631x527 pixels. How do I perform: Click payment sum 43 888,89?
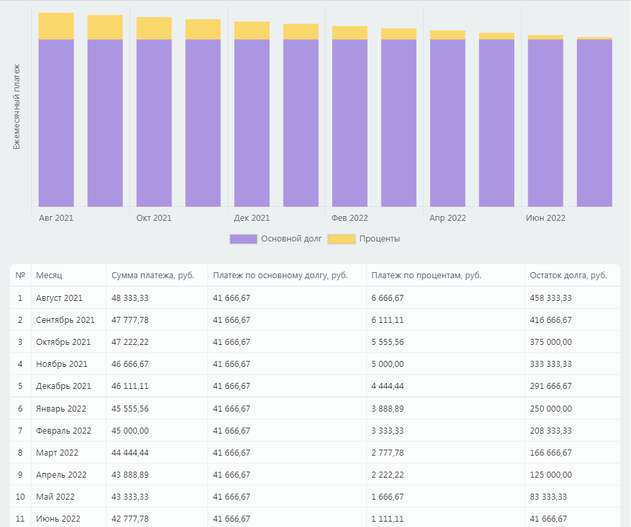130,475
